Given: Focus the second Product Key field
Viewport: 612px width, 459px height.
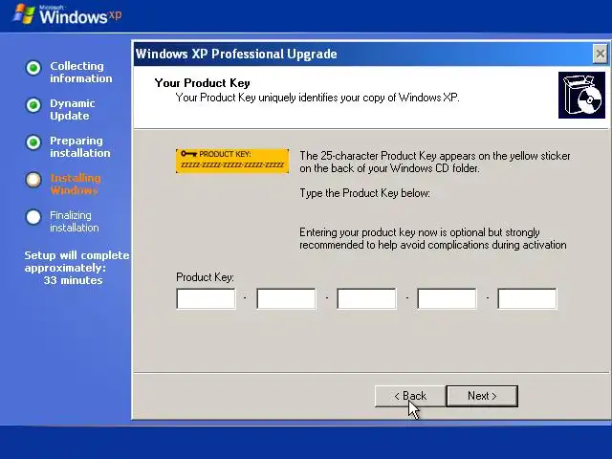Looking at the screenshot, I should coord(286,298).
